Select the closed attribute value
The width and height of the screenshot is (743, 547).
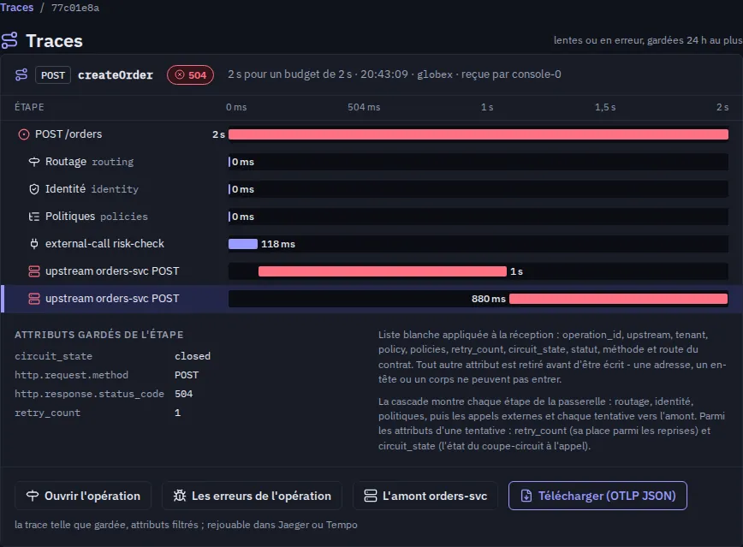(193, 356)
